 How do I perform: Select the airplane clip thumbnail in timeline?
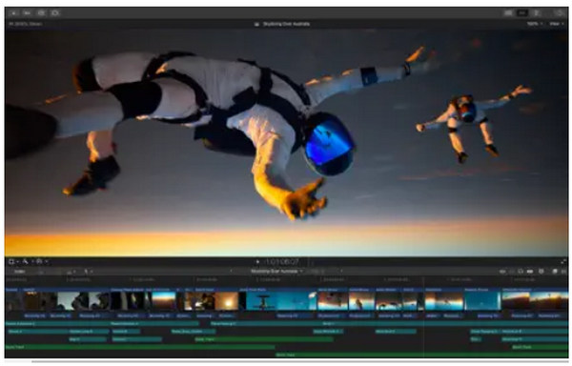(x=261, y=301)
